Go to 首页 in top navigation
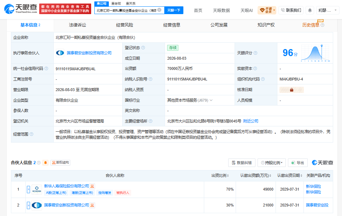Screen dimensions: 342x216 point(198,10)
